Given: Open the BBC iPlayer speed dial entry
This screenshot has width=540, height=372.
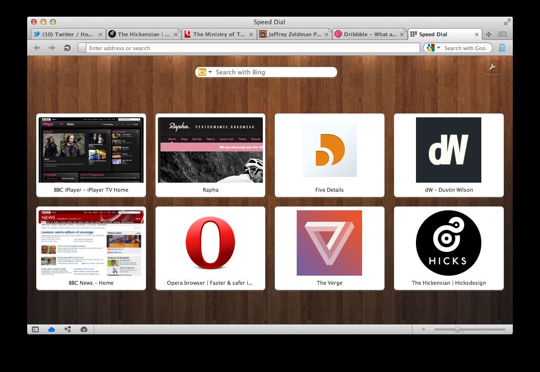Looking at the screenshot, I should [91, 150].
